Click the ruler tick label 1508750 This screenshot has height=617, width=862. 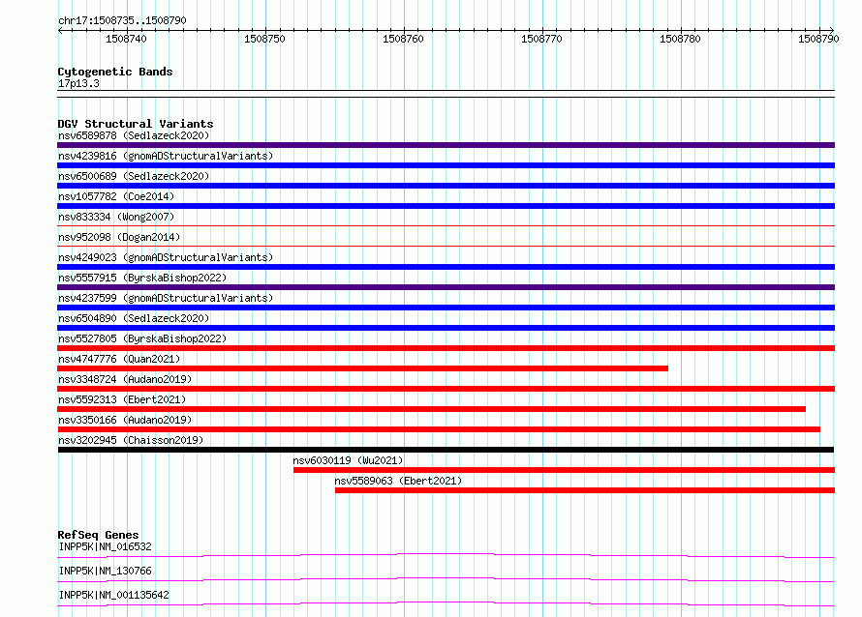point(265,39)
